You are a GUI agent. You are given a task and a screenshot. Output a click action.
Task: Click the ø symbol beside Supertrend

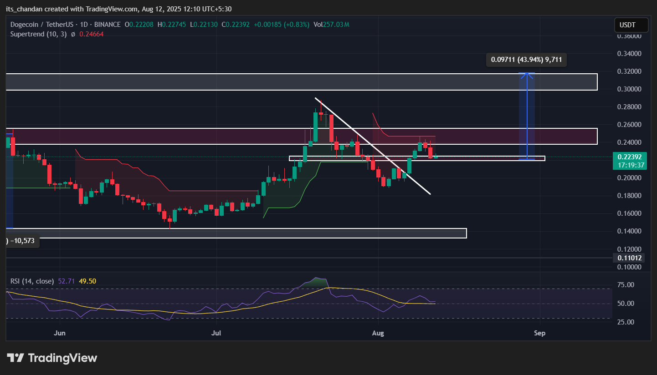[73, 34]
